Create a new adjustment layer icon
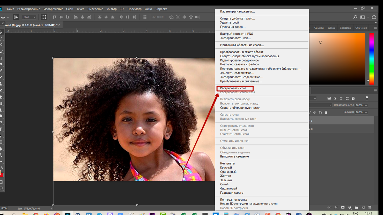The image size is (383, 215). pyautogui.click(x=350, y=207)
